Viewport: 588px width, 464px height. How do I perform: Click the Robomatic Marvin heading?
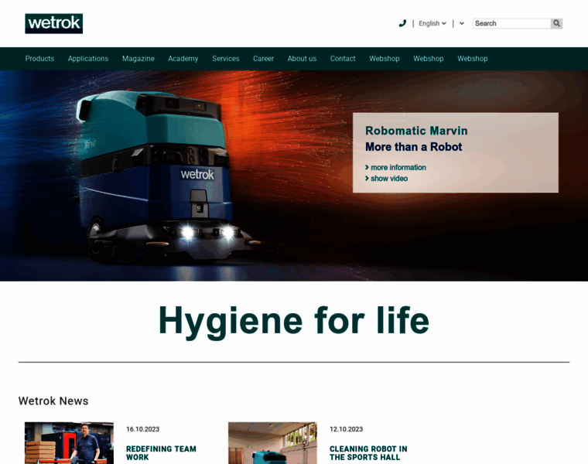click(416, 131)
